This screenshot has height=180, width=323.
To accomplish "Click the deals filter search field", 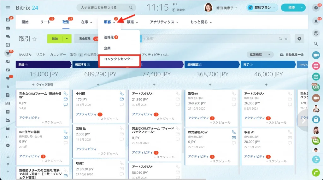I will pos(210,39).
